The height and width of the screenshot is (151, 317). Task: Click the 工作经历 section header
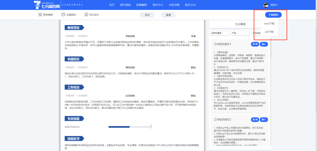(74, 87)
